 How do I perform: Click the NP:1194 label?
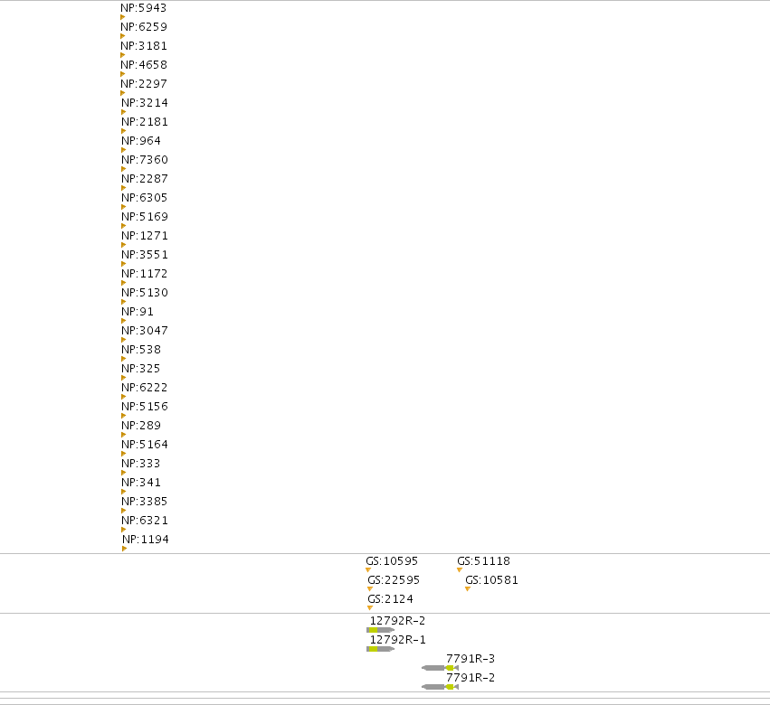[x=146, y=540]
